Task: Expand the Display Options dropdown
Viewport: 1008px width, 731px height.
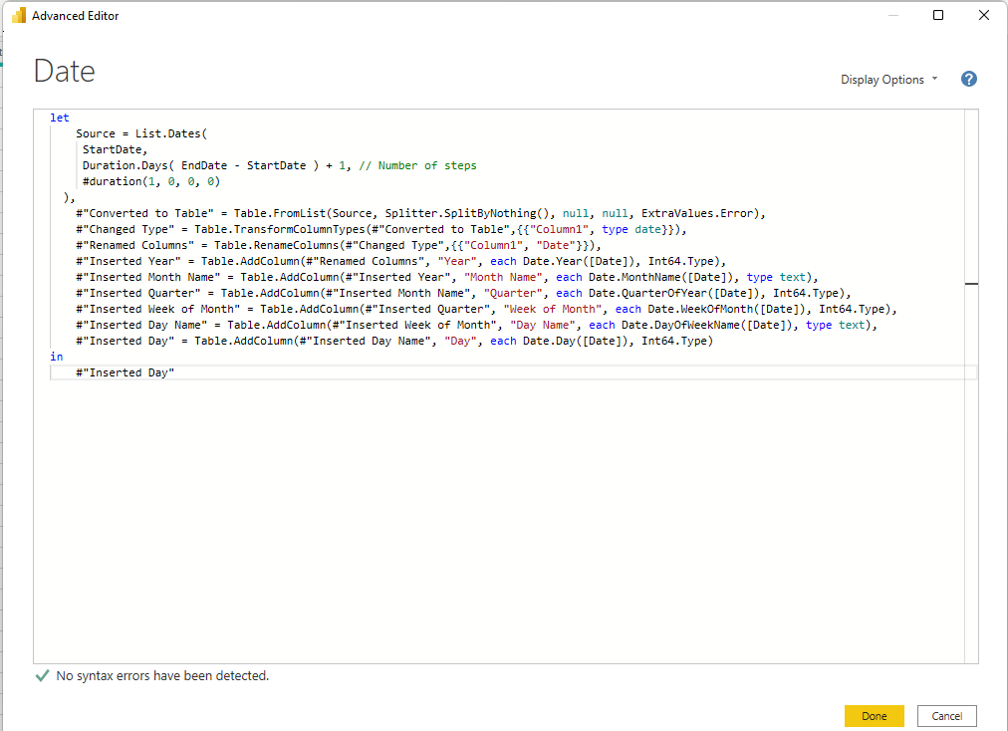Action: [x=889, y=79]
